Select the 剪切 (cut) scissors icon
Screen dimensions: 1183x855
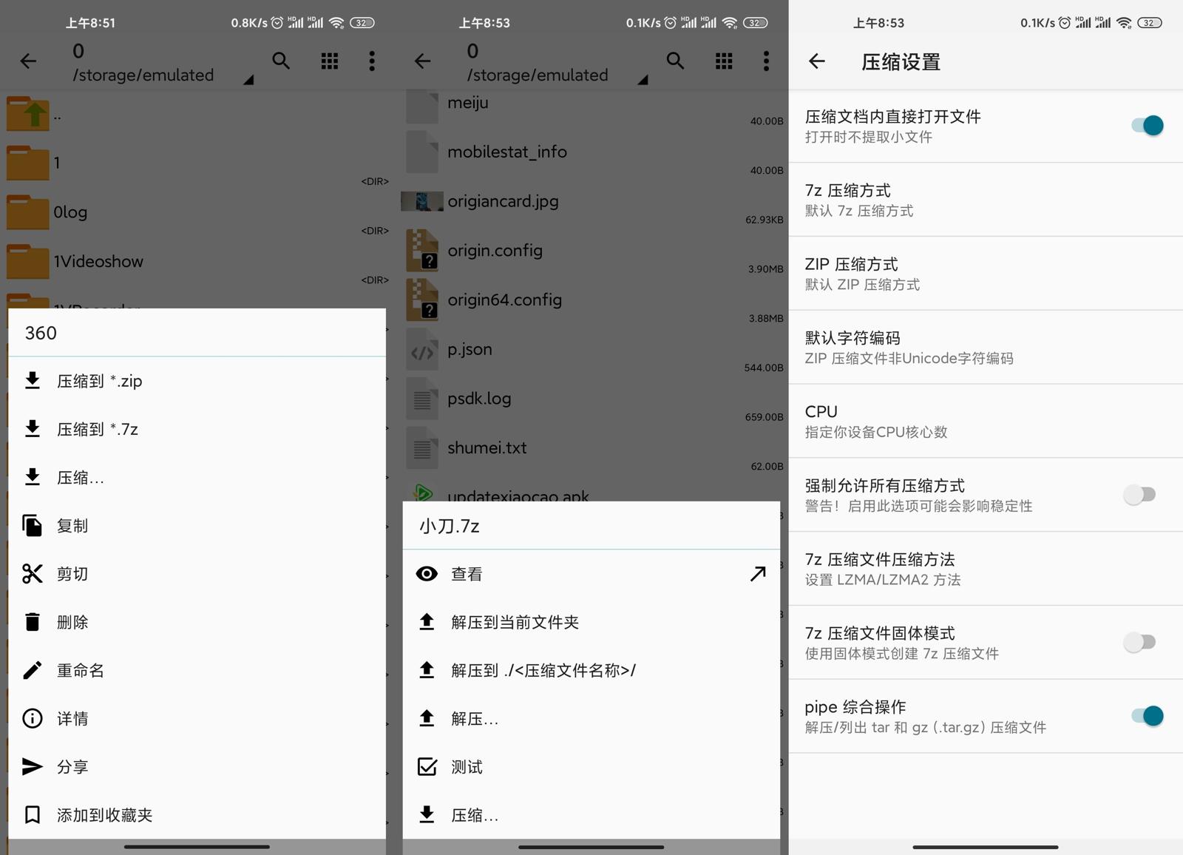click(x=33, y=573)
